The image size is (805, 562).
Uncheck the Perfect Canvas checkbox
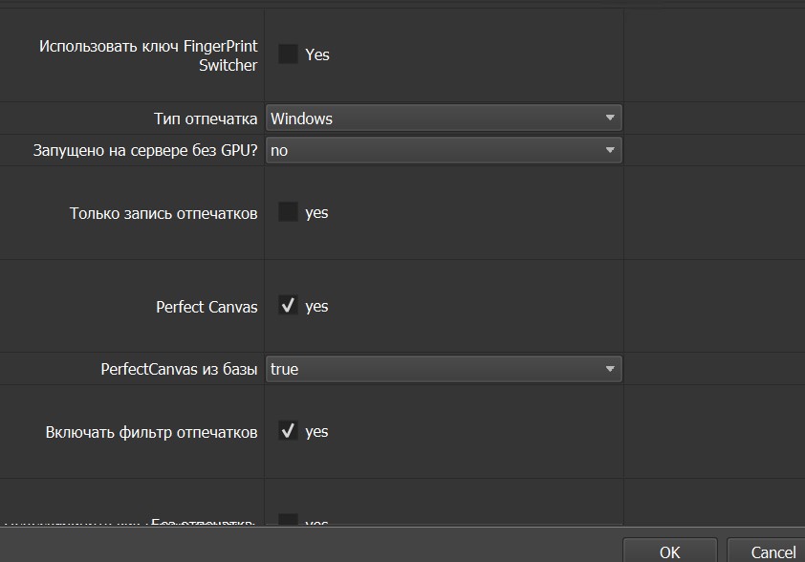(288, 306)
